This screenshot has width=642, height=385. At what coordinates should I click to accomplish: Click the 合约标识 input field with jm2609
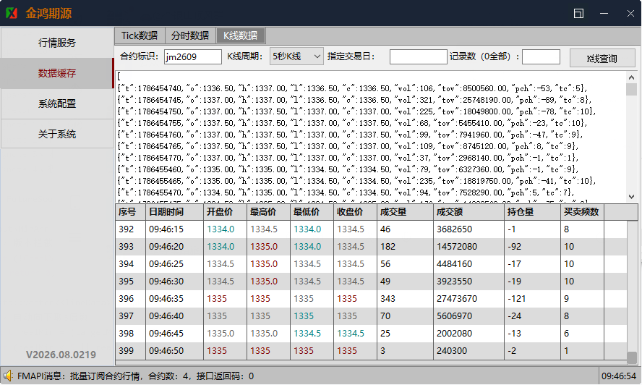[x=193, y=56]
